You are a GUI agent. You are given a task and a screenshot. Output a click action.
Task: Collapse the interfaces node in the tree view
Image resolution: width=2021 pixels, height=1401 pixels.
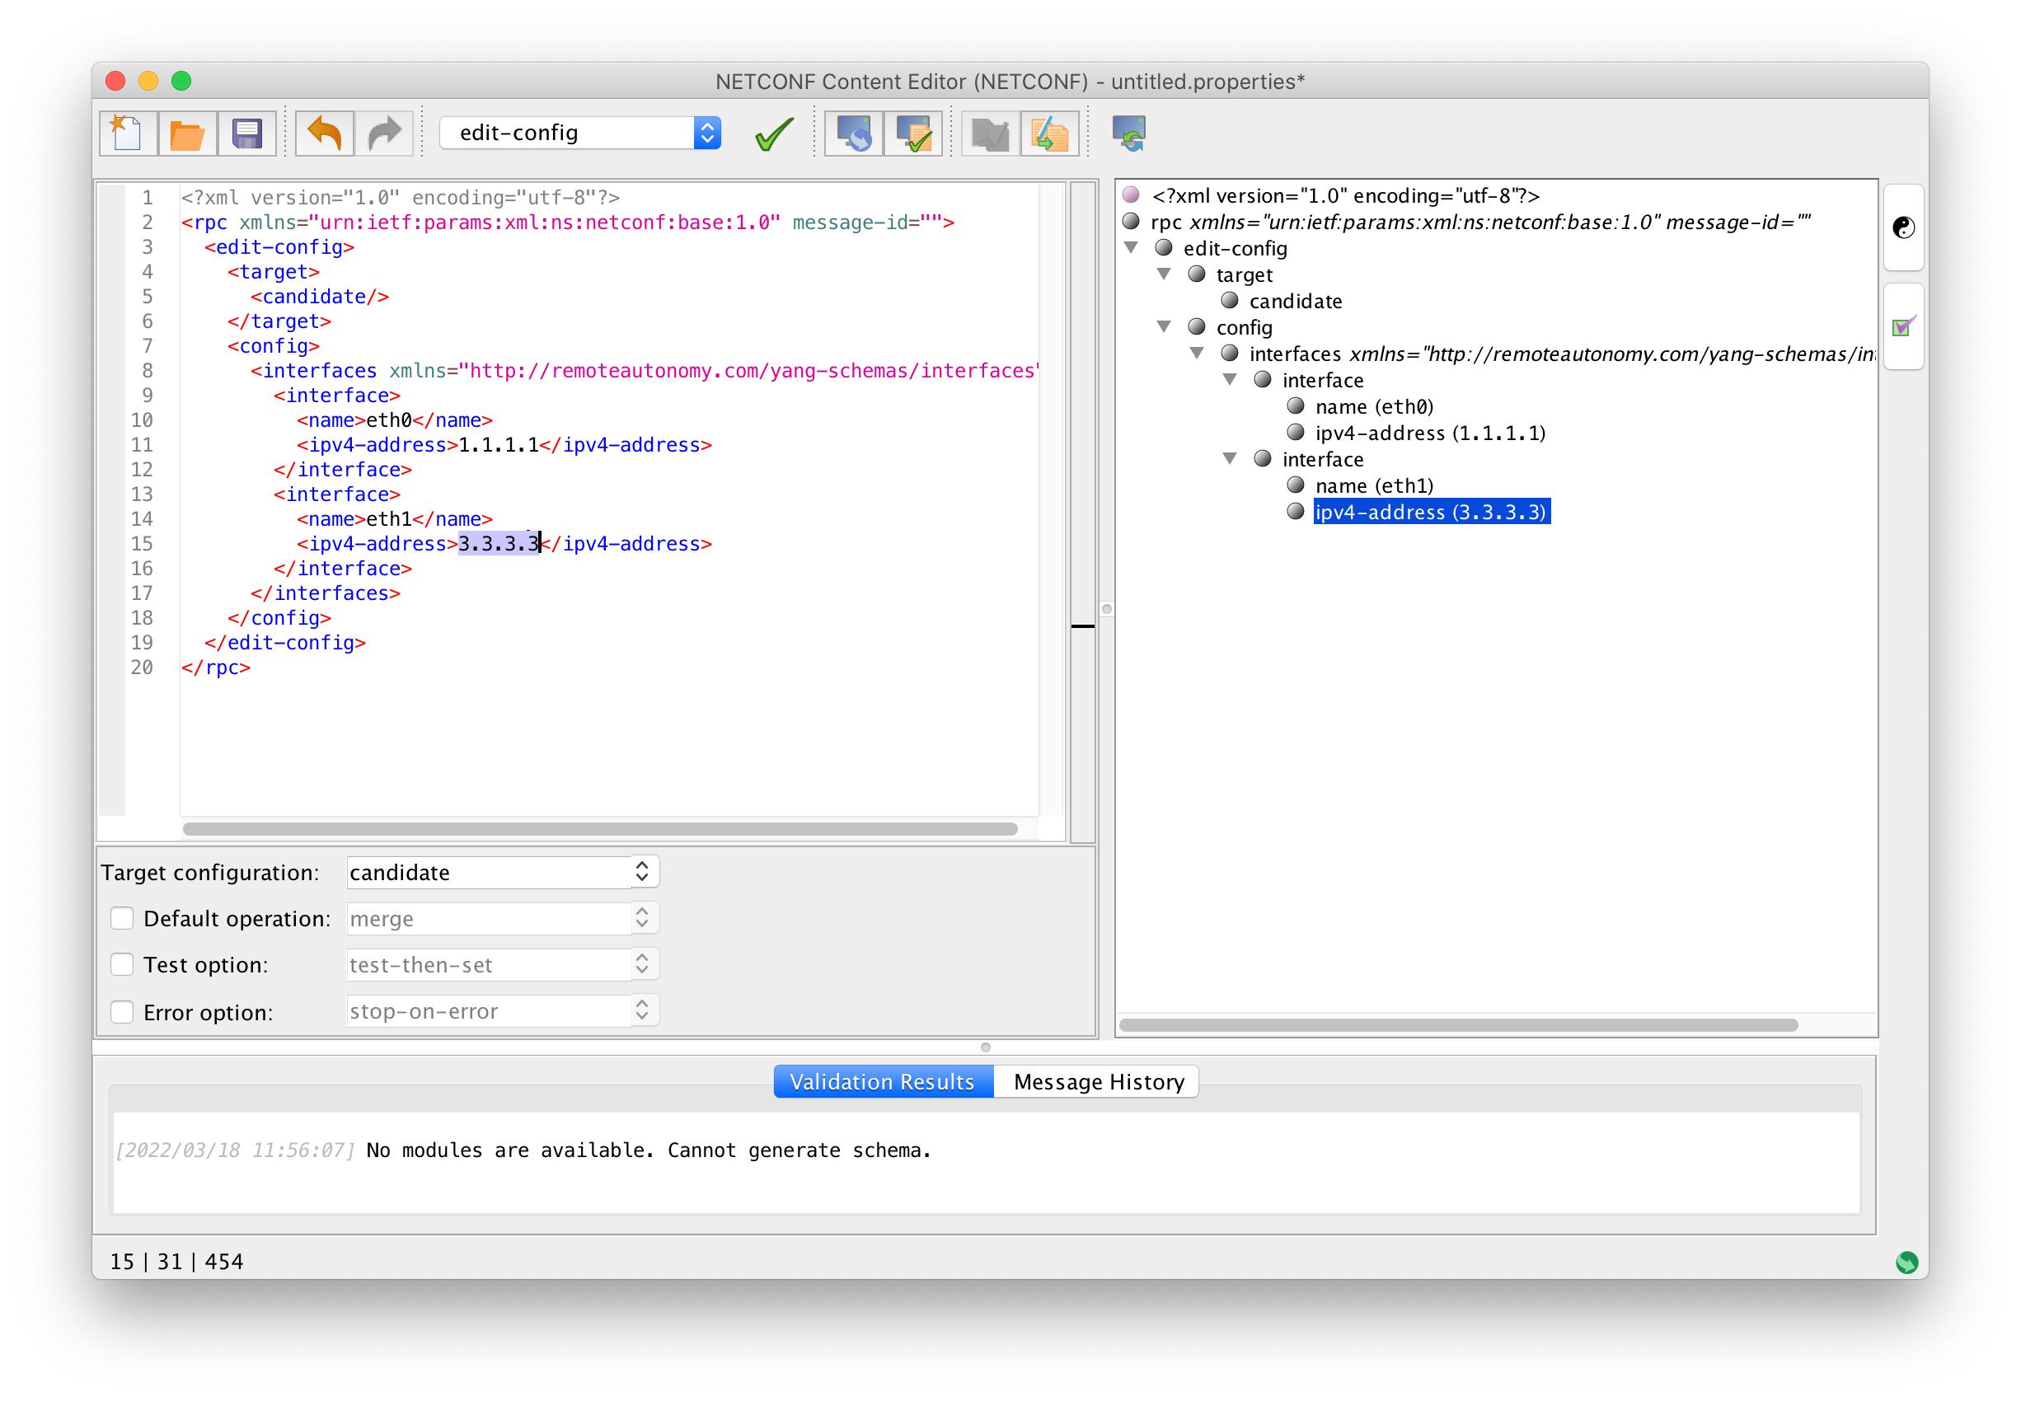pyautogui.click(x=1197, y=354)
